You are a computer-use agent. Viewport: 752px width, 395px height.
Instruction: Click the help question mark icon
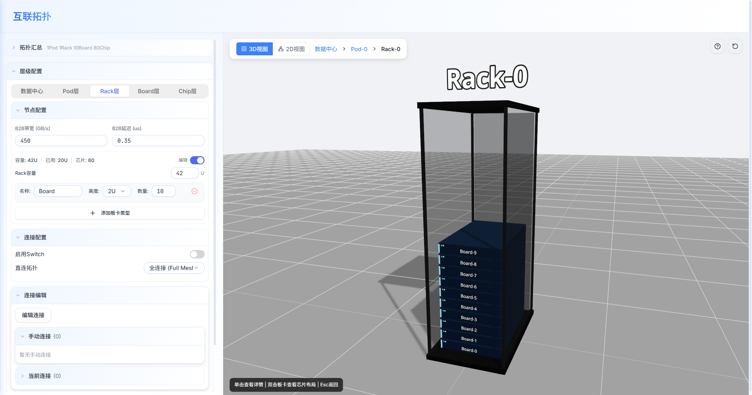[x=717, y=46]
